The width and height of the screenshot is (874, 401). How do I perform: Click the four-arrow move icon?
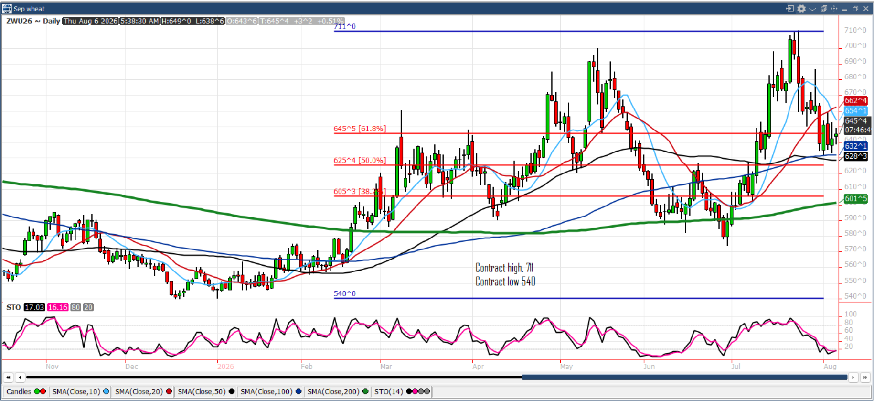(x=834, y=9)
